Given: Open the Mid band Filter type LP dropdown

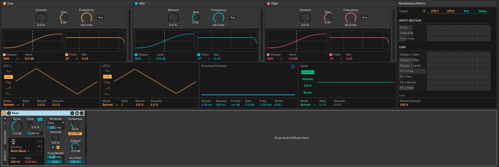Looking at the screenshot, I should click(x=204, y=58).
